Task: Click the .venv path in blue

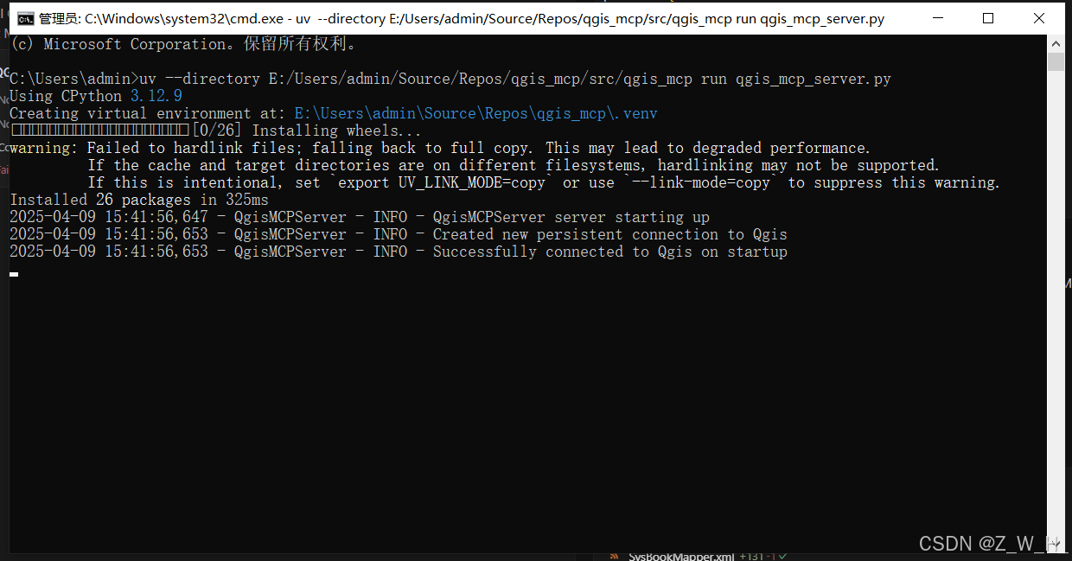Action: (476, 113)
